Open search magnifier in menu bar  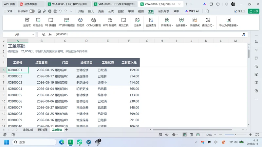tap(207, 11)
